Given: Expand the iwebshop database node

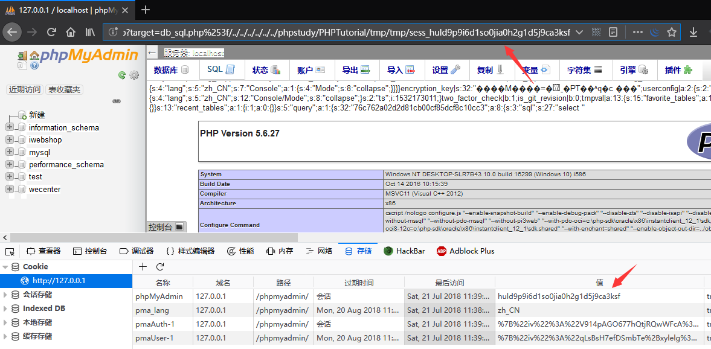Looking at the screenshot, I should tap(10, 139).
